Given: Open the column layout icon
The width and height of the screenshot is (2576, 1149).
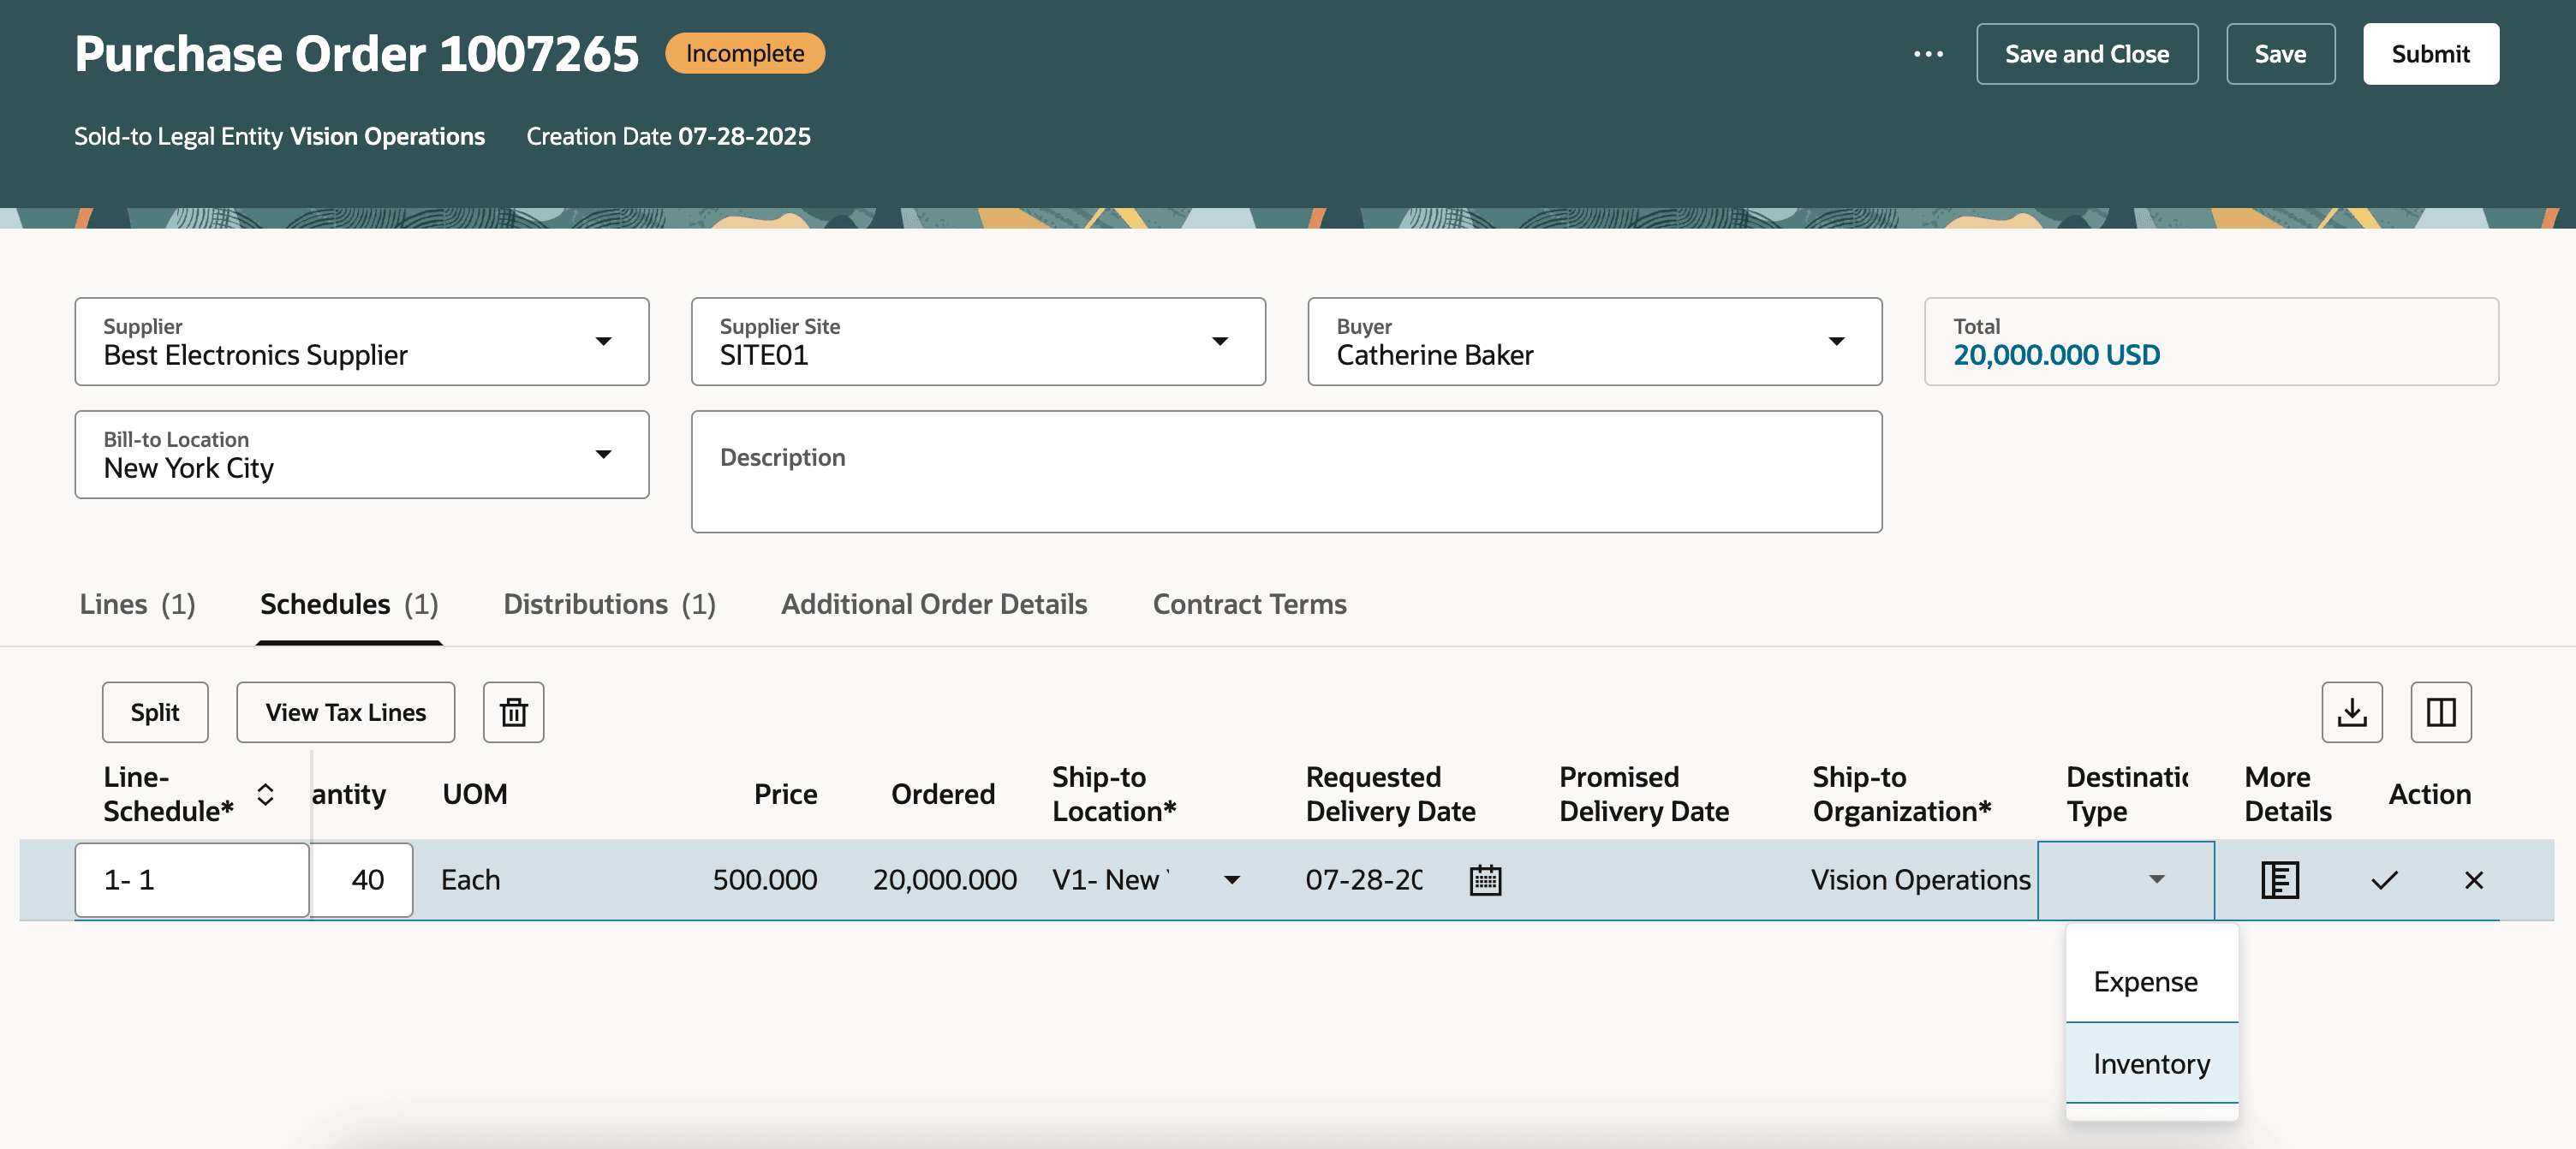Looking at the screenshot, I should point(2440,712).
